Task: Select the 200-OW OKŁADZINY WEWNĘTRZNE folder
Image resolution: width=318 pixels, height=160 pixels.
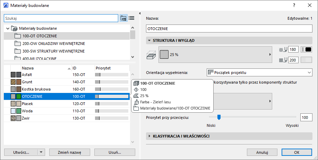Action: (54, 44)
